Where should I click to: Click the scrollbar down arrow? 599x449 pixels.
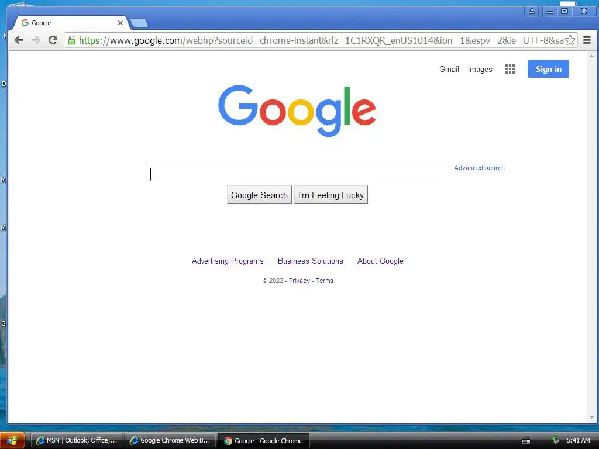[x=592, y=417]
